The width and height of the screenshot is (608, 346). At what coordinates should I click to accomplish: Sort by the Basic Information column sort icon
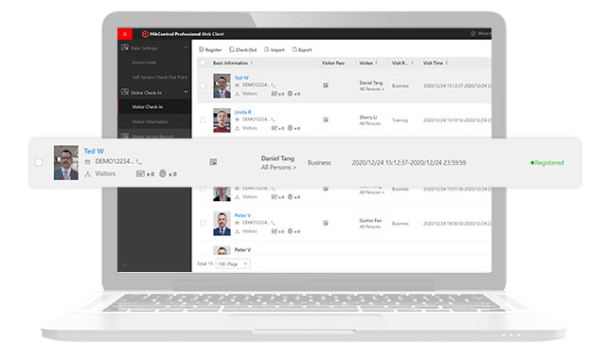click(x=252, y=63)
